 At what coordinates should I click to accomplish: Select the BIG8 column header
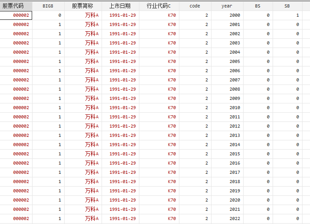pyautogui.click(x=48, y=6)
